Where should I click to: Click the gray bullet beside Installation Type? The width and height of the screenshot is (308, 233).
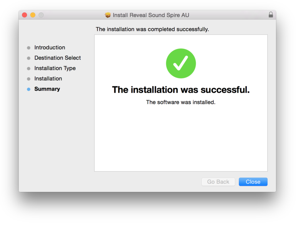click(28, 69)
